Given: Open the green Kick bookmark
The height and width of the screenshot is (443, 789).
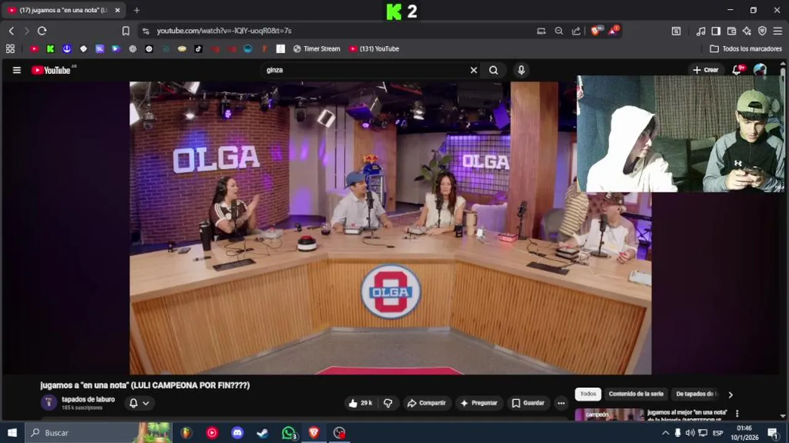Looking at the screenshot, I should click(x=51, y=49).
